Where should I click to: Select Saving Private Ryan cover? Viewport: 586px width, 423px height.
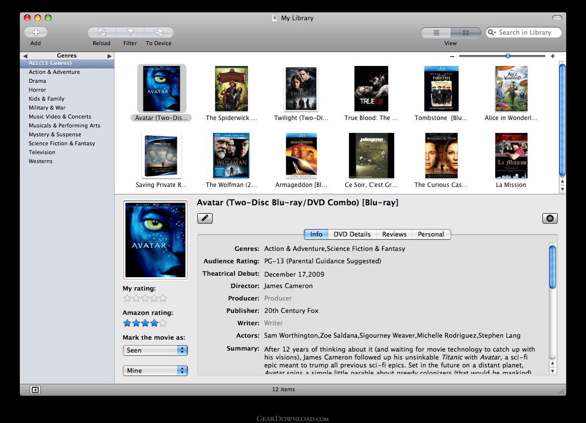point(162,155)
